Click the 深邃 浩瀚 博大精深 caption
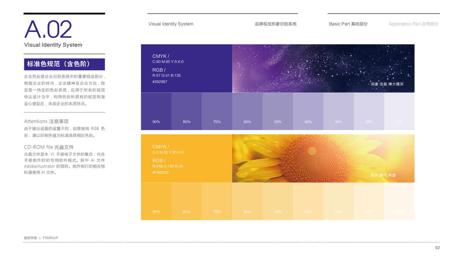 pos(387,84)
